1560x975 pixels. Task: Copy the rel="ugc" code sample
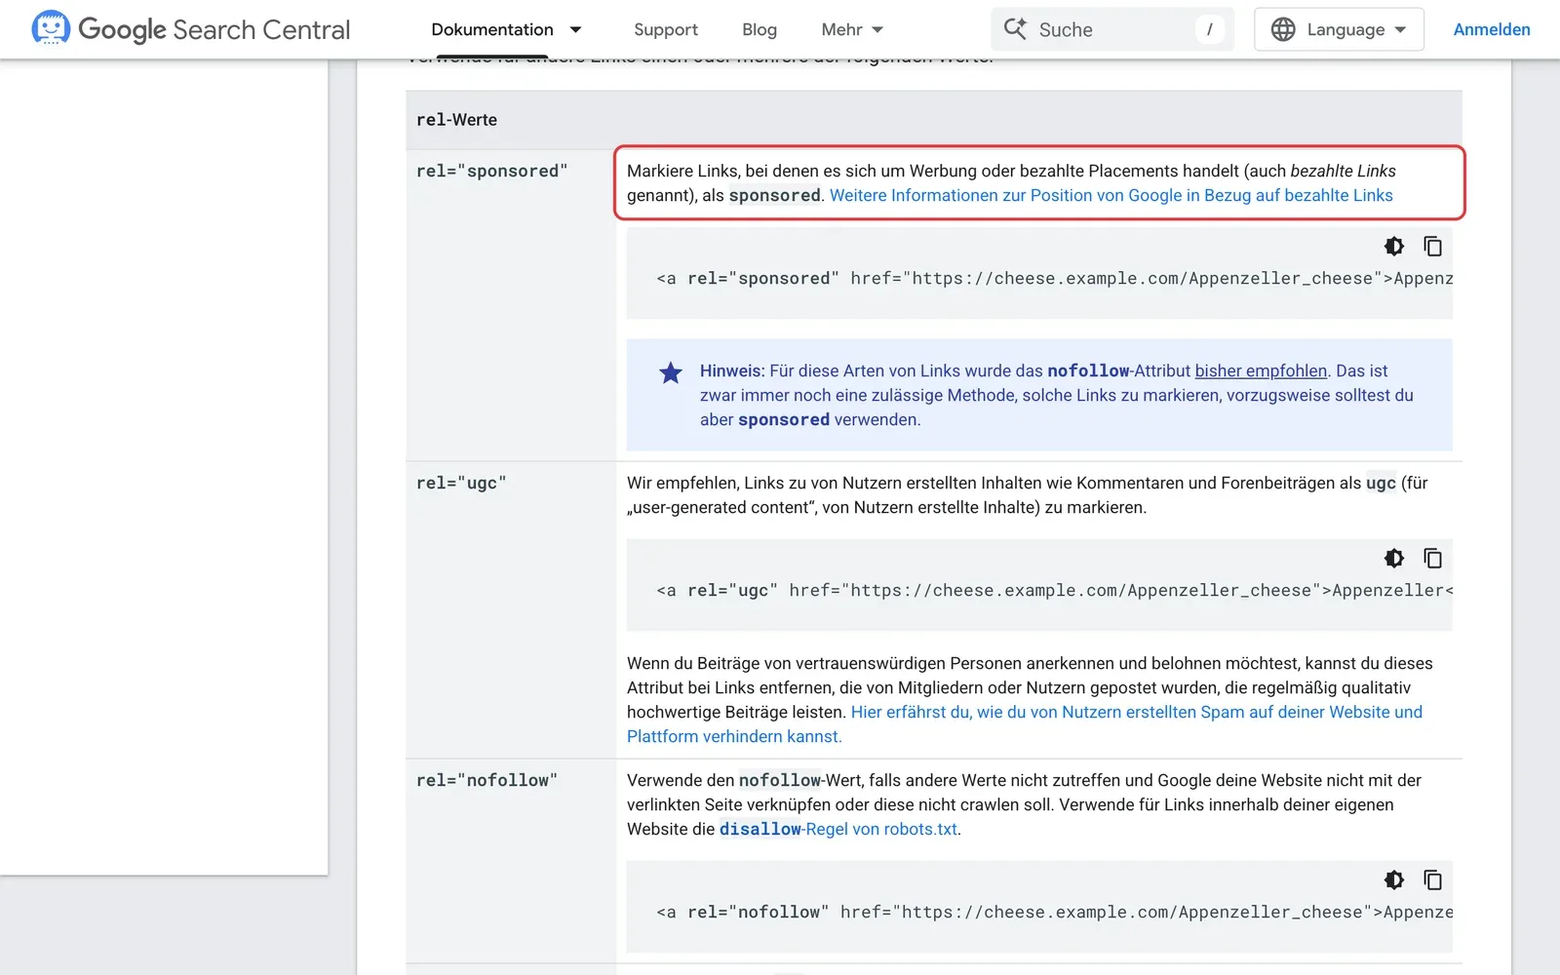pyautogui.click(x=1432, y=559)
